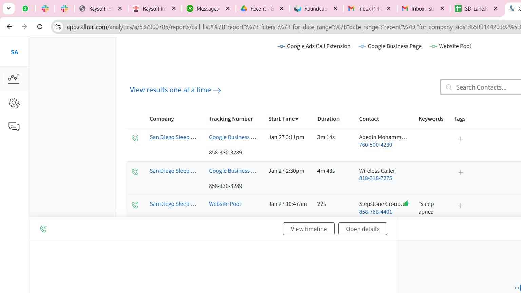Viewport: 521px width, 293px height.
Task: Click Wireless Caller contact name
Action: 377,171
